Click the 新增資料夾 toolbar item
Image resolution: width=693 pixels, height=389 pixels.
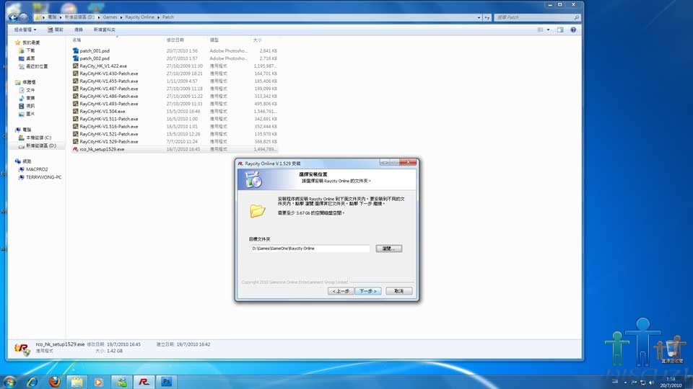pos(106,30)
